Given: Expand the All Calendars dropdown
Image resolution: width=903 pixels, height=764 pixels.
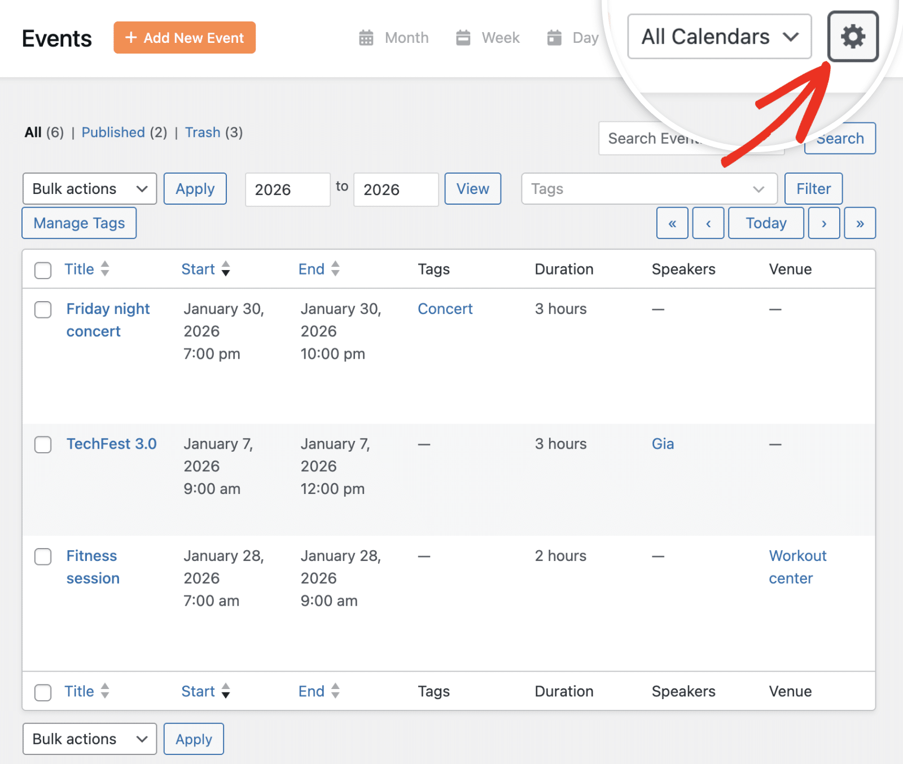Looking at the screenshot, I should pos(719,37).
